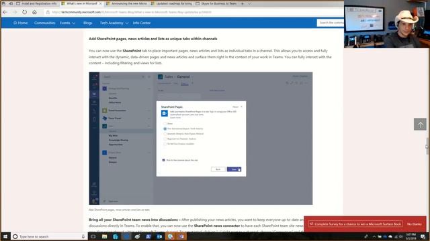
Task: Click the SharePoint Pages screenshot image
Action: tap(201, 139)
